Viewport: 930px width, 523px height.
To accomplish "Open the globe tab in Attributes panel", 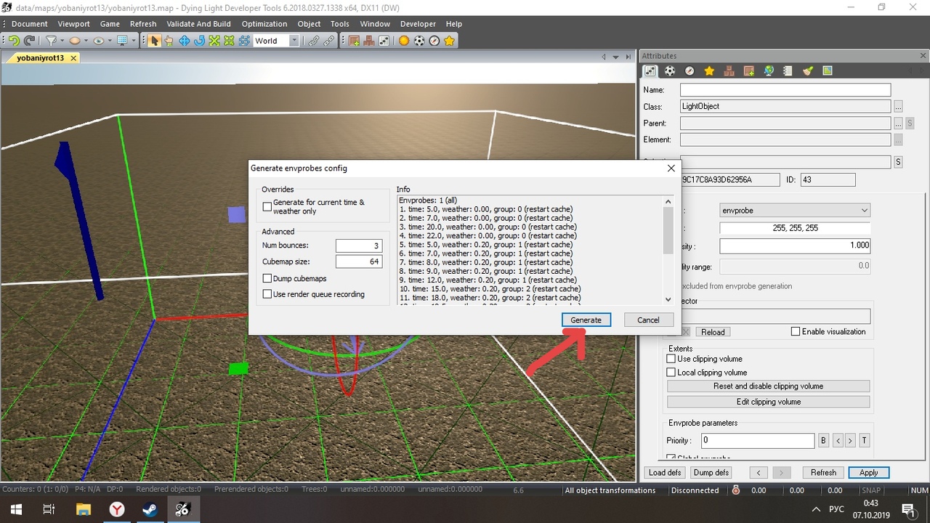I will 768,70.
